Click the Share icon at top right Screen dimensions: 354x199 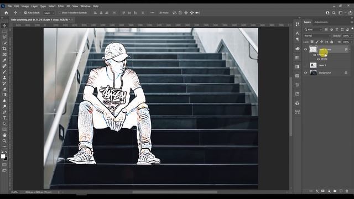(x=350, y=13)
